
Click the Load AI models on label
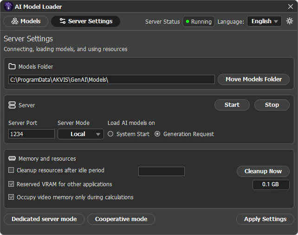131,123
